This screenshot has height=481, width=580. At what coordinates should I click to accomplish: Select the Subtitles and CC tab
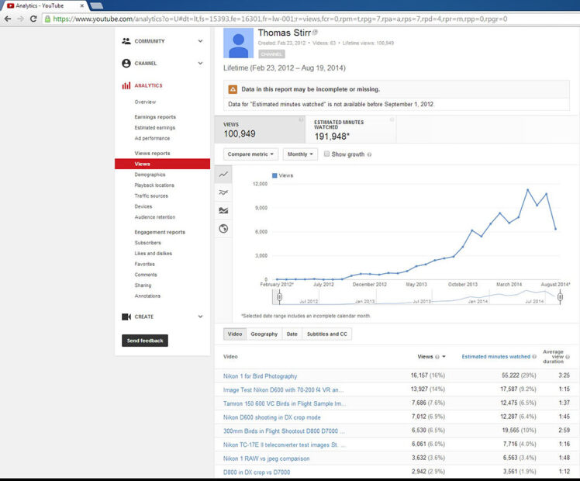[x=327, y=334]
